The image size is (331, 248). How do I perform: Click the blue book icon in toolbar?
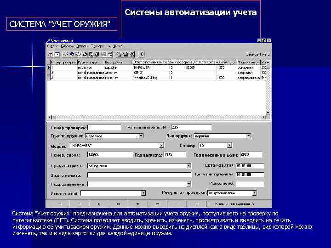point(72,54)
